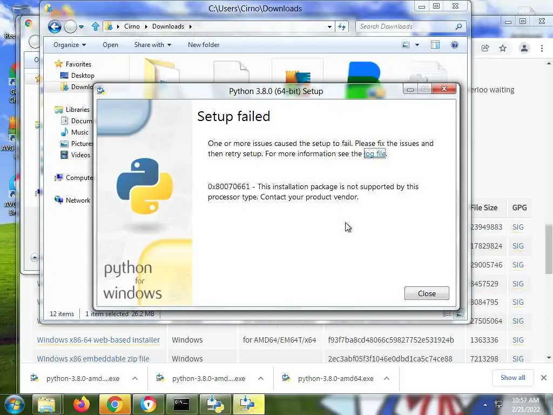Screen dimensions: 553x415
Task: Click Cirno in the address breadcrumb
Action: (132, 26)
